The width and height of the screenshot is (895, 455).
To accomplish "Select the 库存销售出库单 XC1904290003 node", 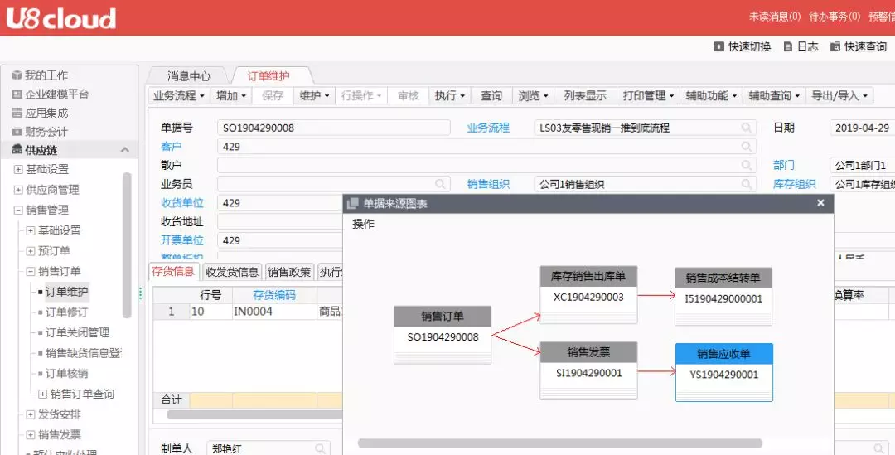I will pos(588,294).
